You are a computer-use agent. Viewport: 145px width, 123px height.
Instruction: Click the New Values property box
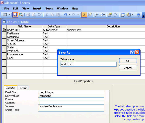71,96
